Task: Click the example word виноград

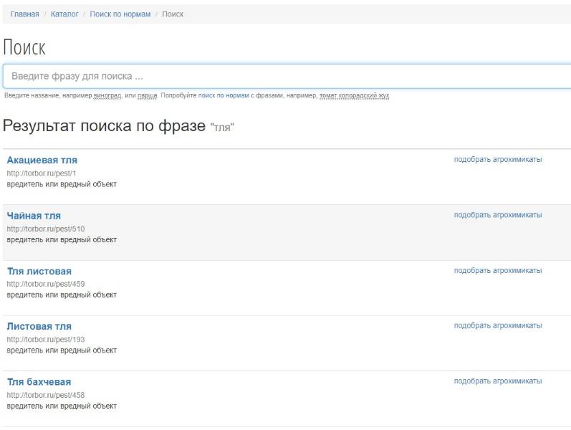Action: (x=107, y=95)
